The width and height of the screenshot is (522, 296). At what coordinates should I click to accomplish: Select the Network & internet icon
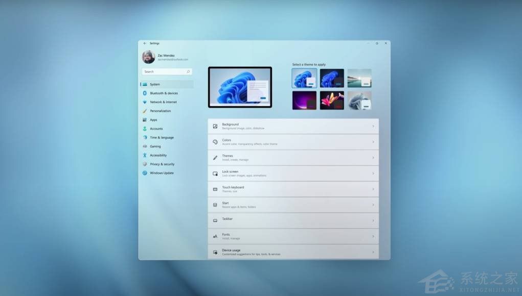point(145,102)
